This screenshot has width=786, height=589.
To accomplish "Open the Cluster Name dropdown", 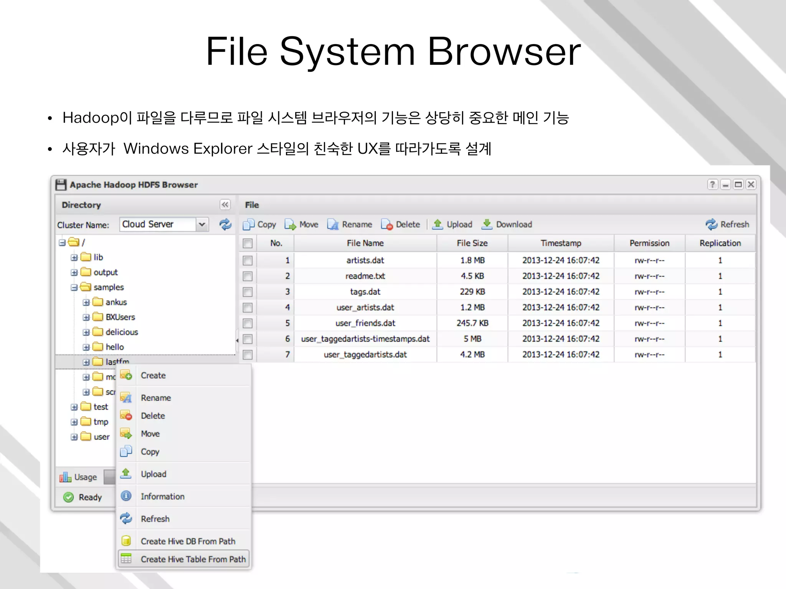I will pyautogui.click(x=202, y=224).
